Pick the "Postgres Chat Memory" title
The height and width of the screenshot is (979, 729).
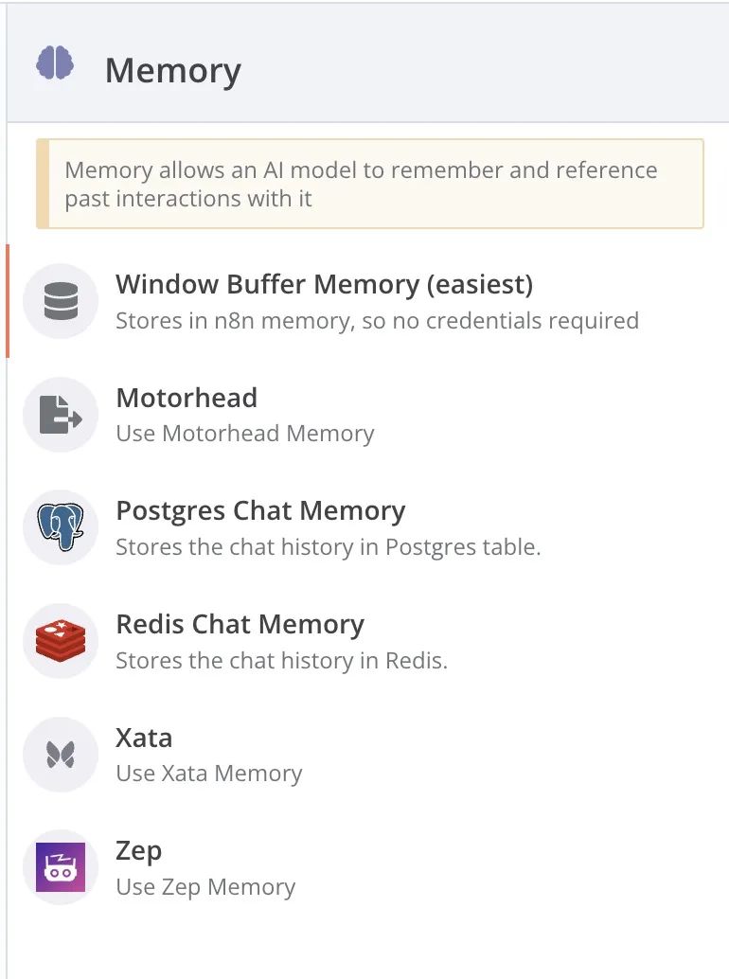pos(260,511)
